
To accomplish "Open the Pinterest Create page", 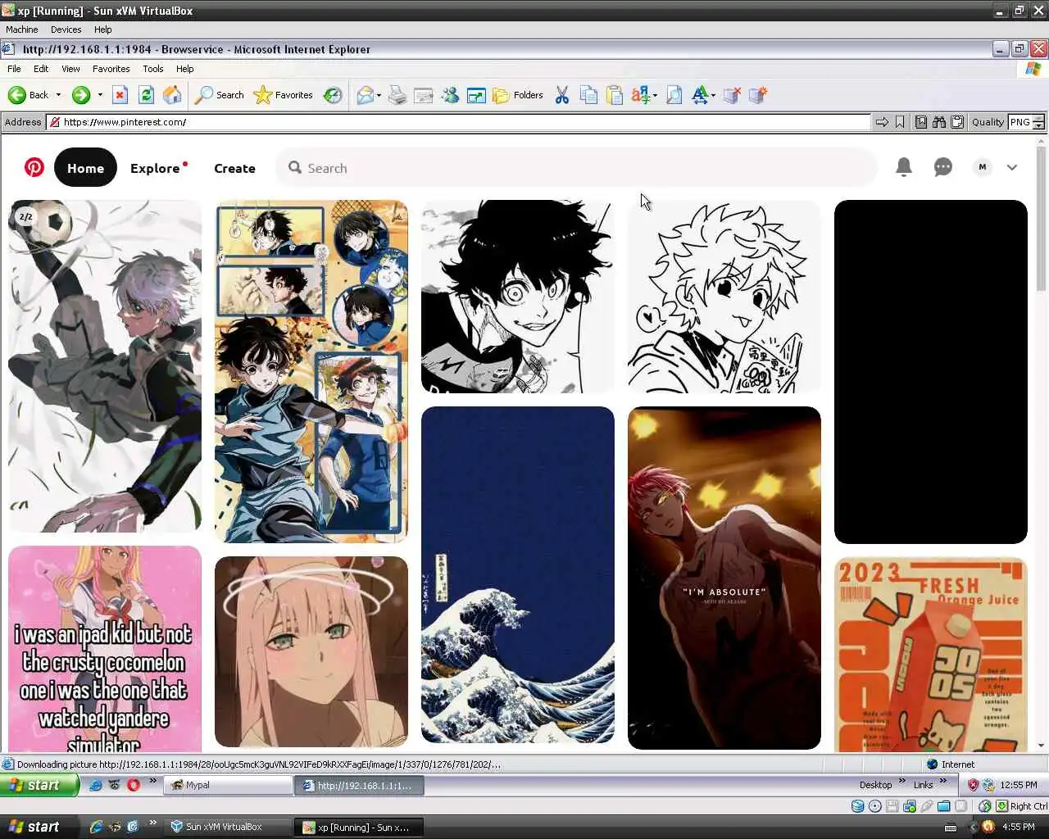I will coord(234,168).
